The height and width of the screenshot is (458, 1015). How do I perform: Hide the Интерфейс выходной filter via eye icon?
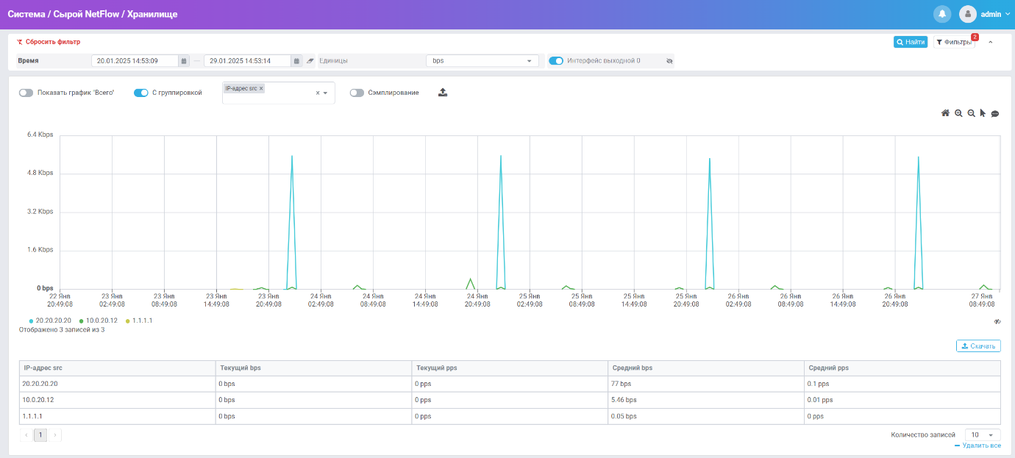tap(669, 61)
